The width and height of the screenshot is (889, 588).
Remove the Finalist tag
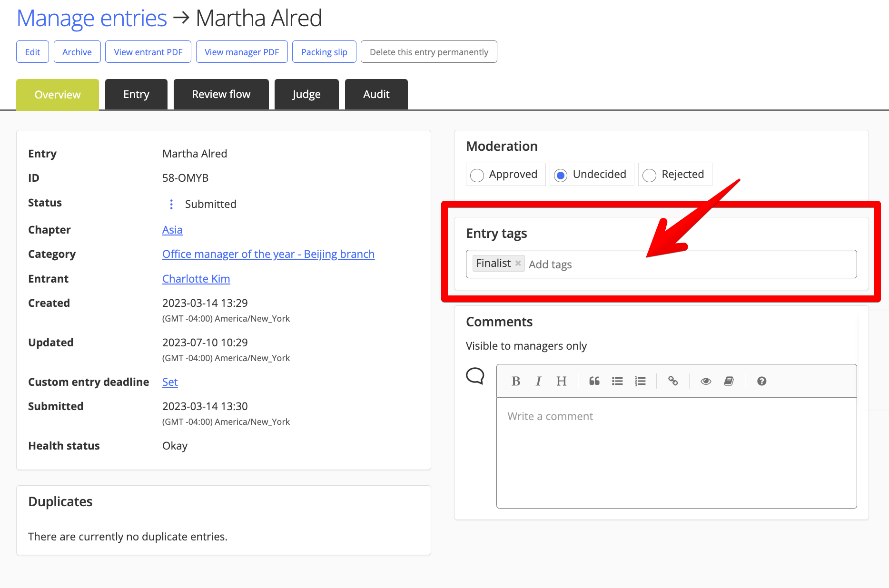point(518,263)
